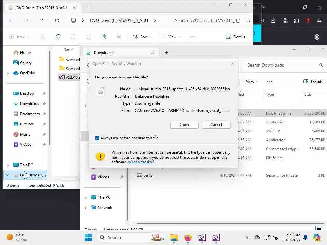This screenshot has width=327, height=245.
Task: Go back in the DVD Drive window
Action: click(x=11, y=20)
